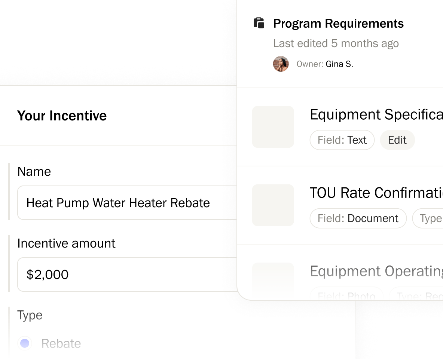Click the Your Incentive heading

pyautogui.click(x=62, y=116)
